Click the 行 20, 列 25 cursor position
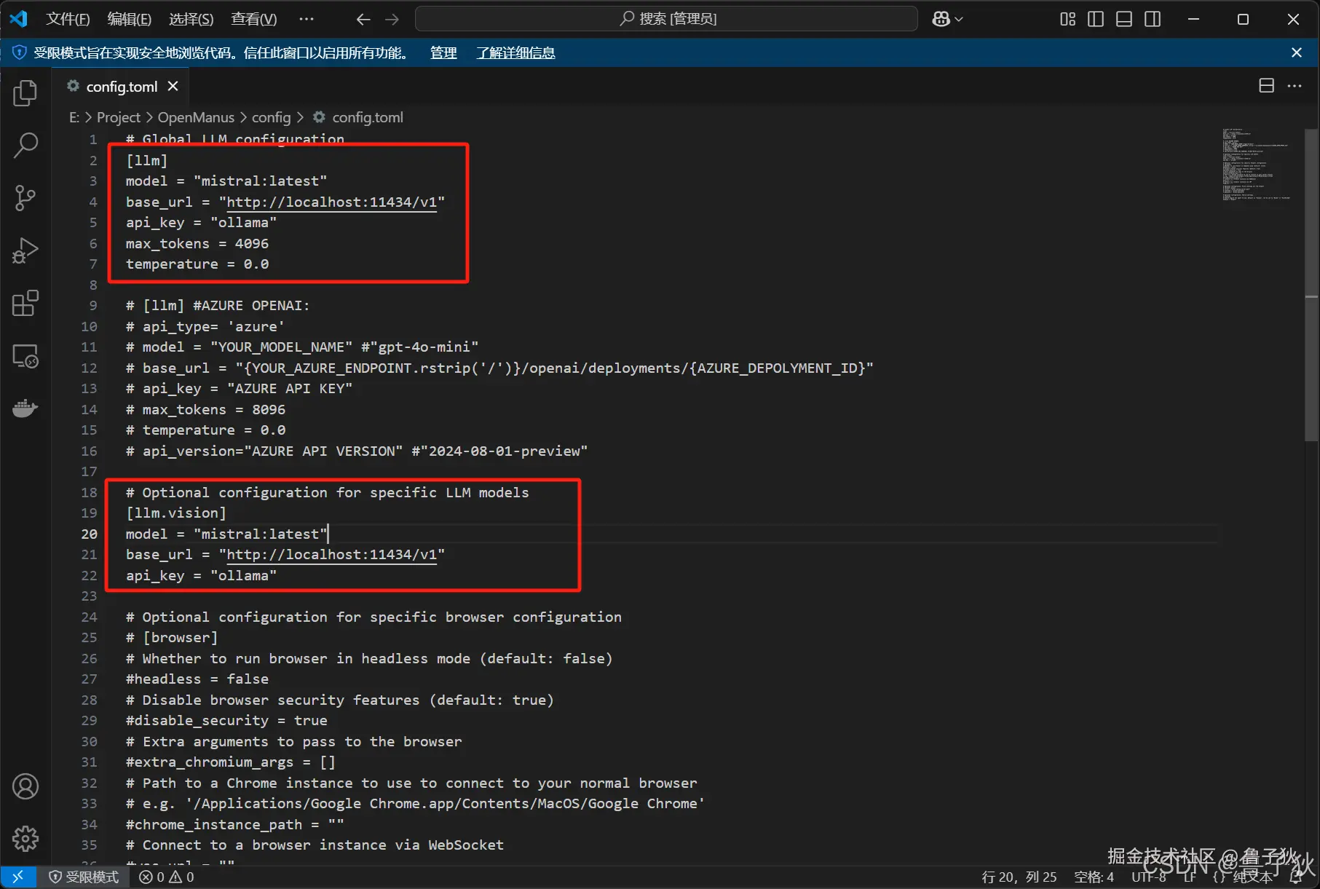Viewport: 1320px width, 889px height. [1019, 877]
